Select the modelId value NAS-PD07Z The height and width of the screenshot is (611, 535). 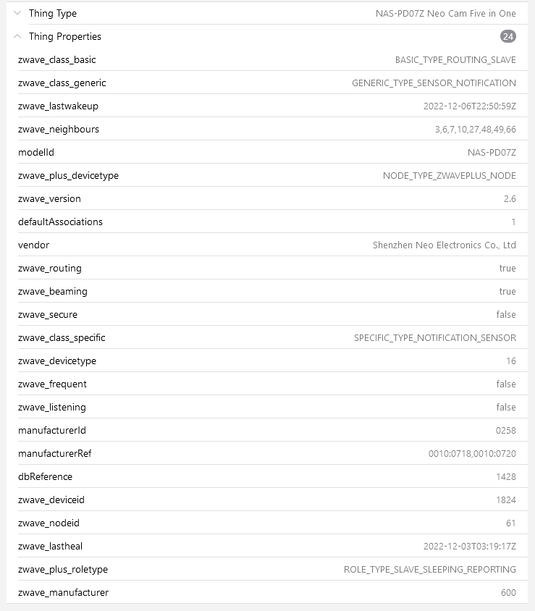tap(492, 152)
